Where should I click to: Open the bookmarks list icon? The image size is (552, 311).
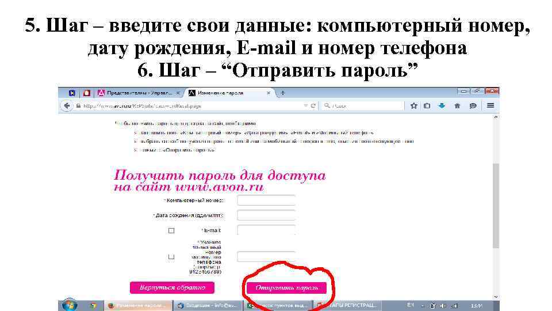pyautogui.click(x=427, y=105)
